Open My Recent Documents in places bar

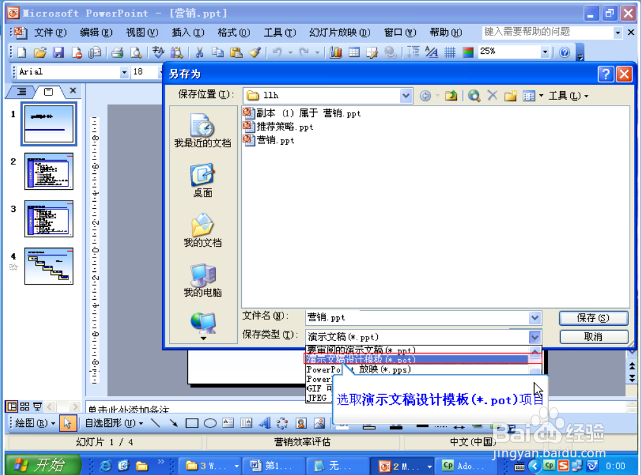[x=202, y=131]
